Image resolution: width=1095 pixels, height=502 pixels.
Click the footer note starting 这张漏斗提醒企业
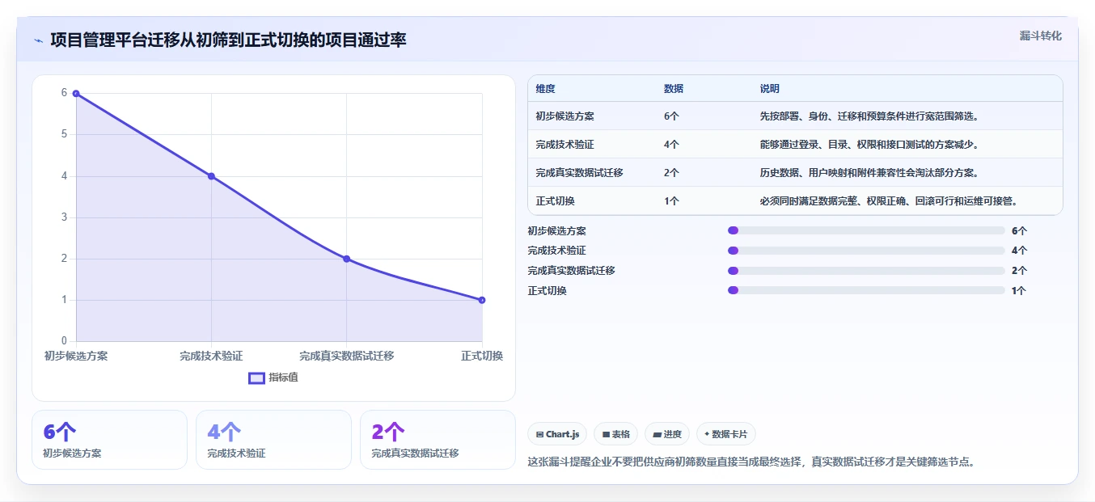(x=751, y=462)
